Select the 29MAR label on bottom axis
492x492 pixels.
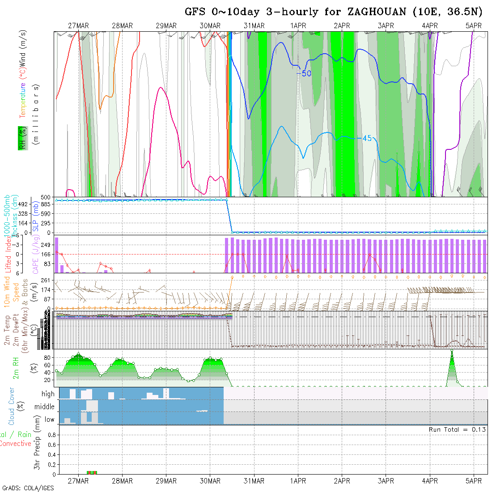166,481
